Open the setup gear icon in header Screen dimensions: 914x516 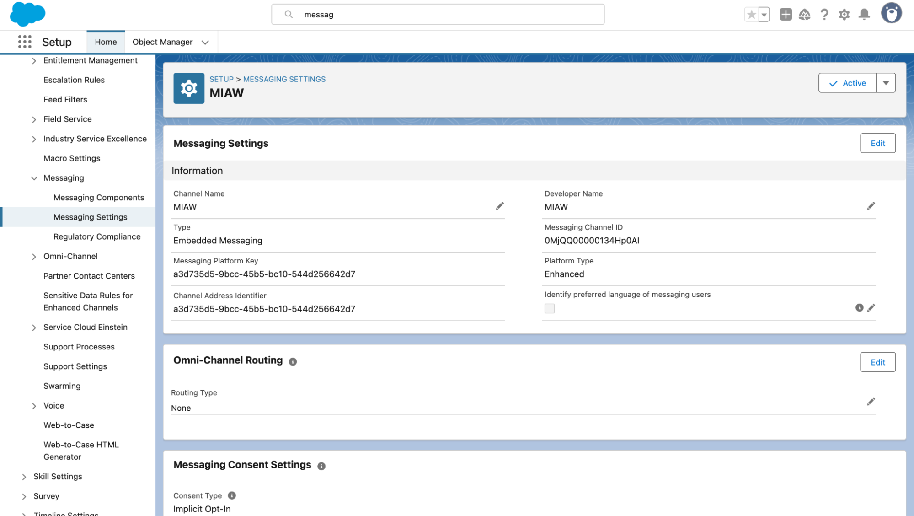pyautogui.click(x=845, y=15)
